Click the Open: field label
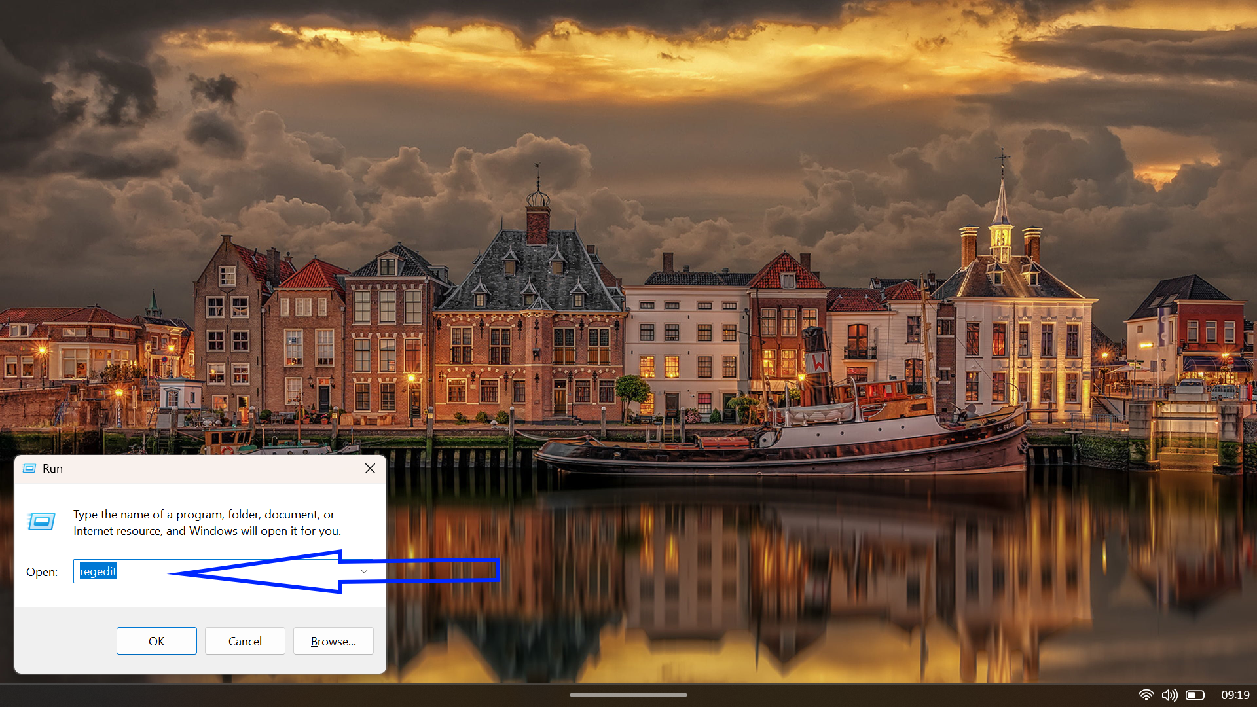 pyautogui.click(x=41, y=571)
